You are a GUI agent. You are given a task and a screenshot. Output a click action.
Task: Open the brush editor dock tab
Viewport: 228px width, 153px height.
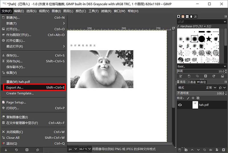pyautogui.click(x=195, y=16)
